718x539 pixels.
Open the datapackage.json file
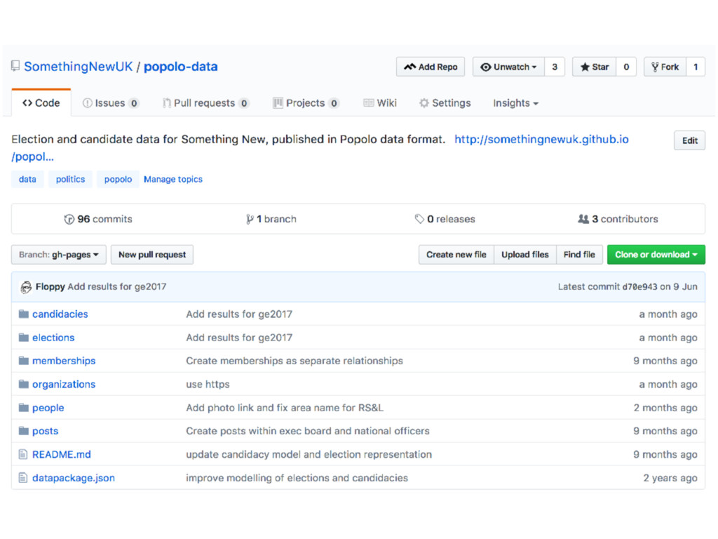pos(73,477)
